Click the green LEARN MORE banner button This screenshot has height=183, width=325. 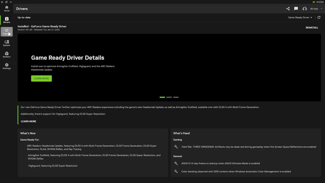[x=41, y=78]
